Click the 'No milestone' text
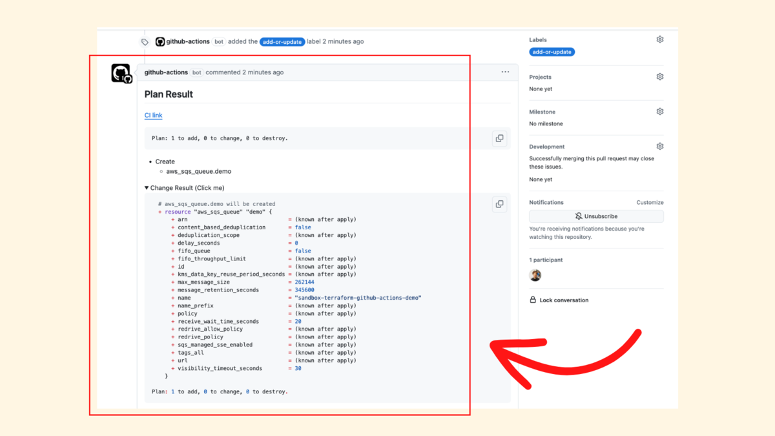Screen dimensions: 775x436 coord(546,124)
